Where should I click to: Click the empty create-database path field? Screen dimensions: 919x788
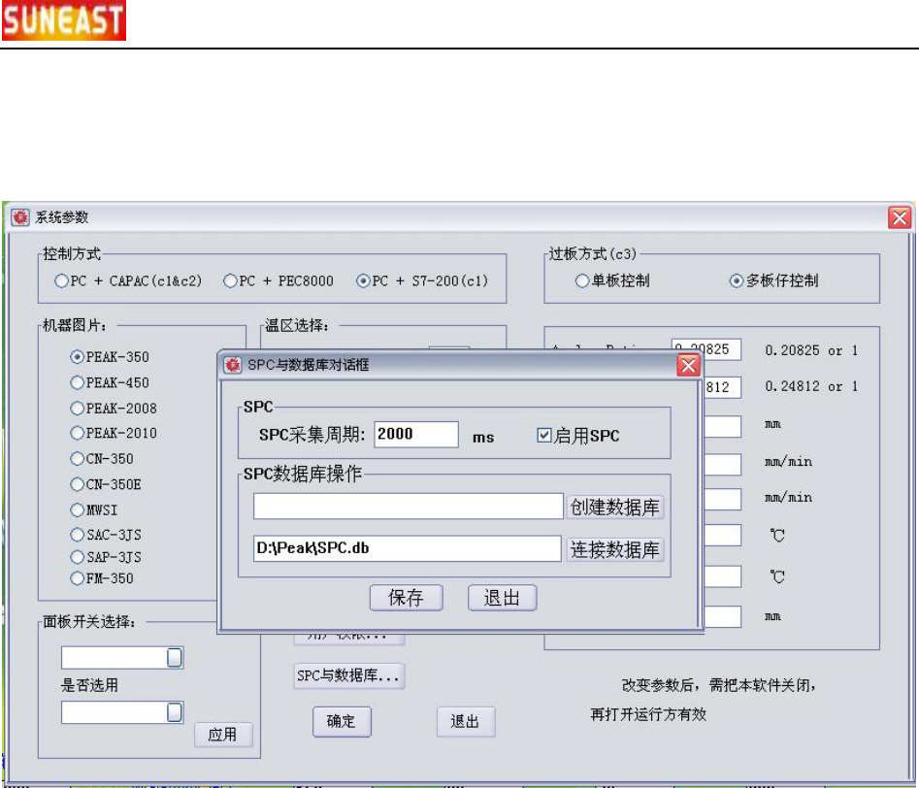click(408, 506)
